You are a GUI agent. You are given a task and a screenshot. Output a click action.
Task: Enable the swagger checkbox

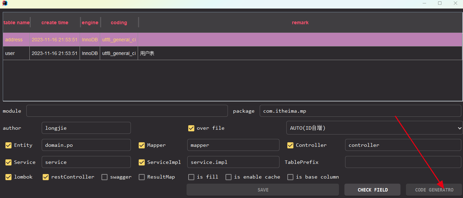(x=105, y=177)
